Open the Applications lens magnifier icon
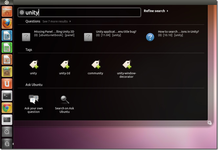 point(7,132)
